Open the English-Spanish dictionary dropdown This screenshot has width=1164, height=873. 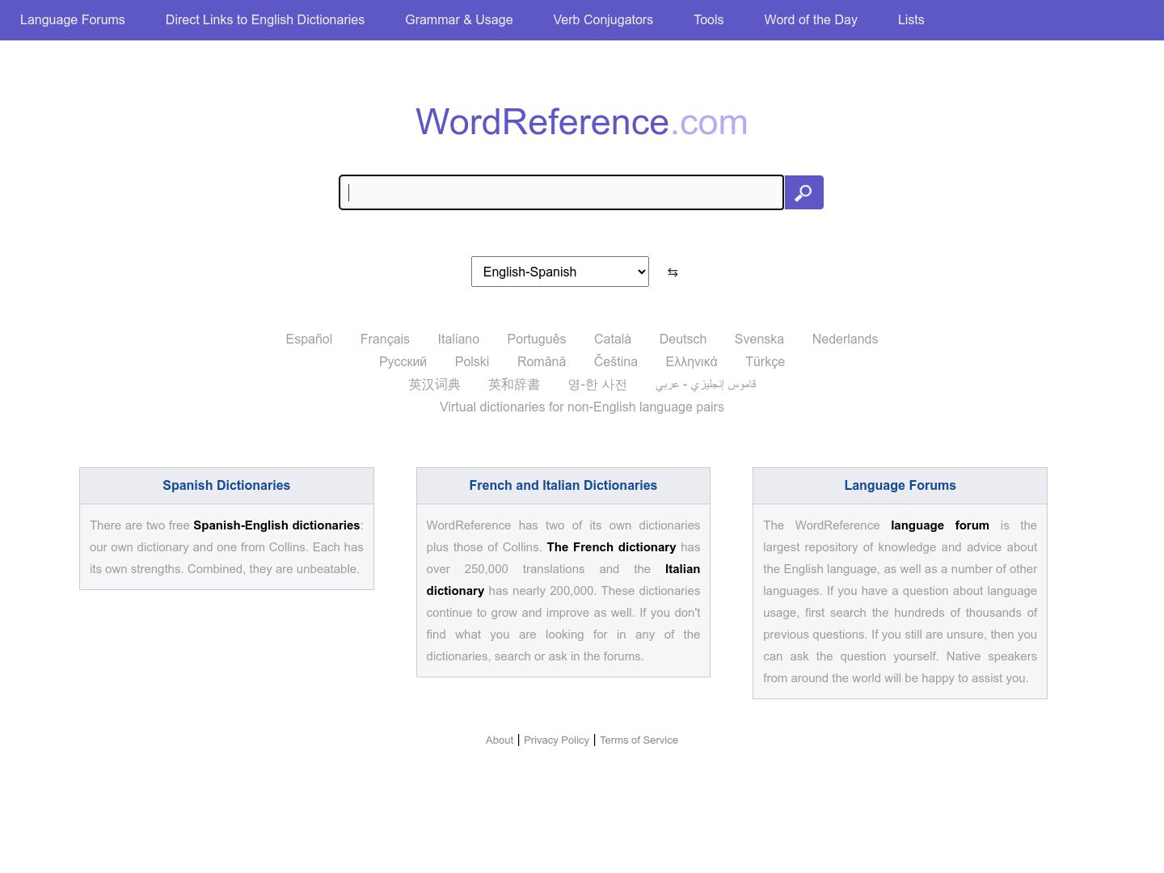point(560,272)
